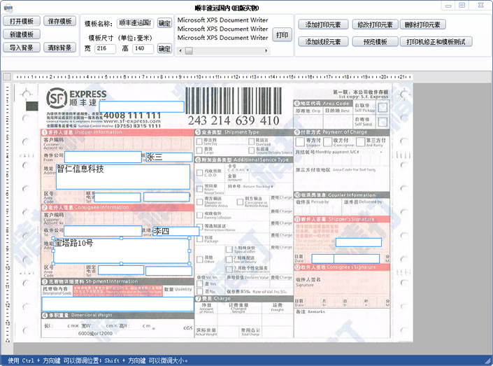This screenshot has height=366, width=493.
Task: Preview the template using 预览模板
Action: tap(374, 42)
